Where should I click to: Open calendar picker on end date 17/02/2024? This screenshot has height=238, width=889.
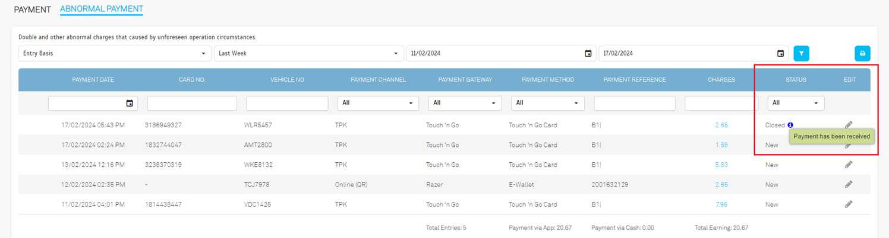pyautogui.click(x=780, y=53)
